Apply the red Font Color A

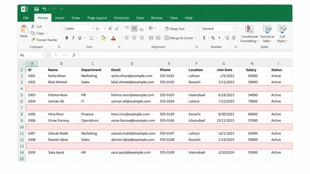click(113, 38)
